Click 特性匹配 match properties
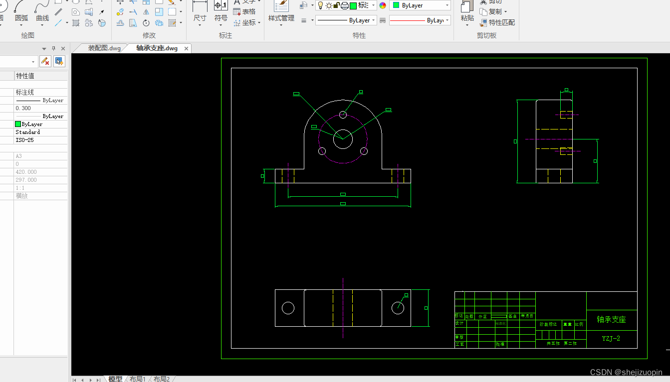670x382 pixels. pos(497,22)
